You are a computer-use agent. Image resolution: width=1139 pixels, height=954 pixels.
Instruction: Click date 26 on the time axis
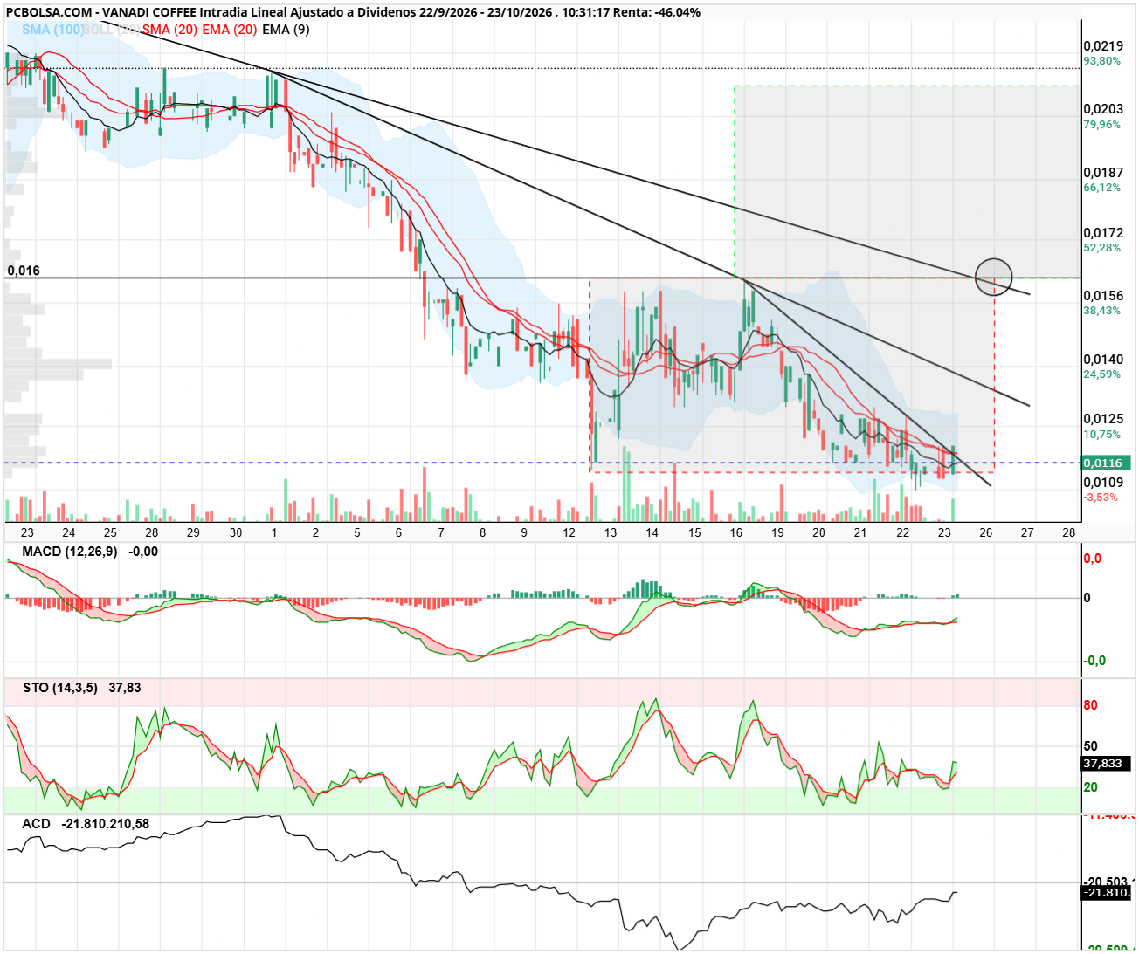986,532
